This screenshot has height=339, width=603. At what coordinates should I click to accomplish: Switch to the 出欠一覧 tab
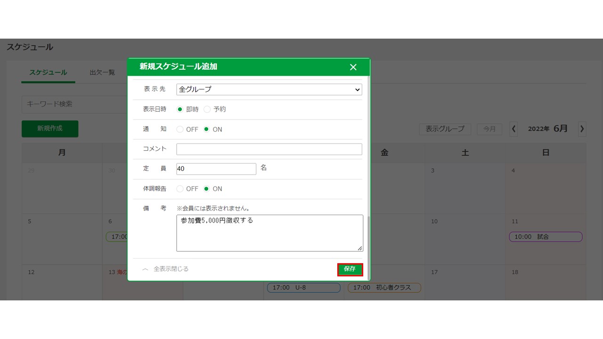[x=102, y=73]
